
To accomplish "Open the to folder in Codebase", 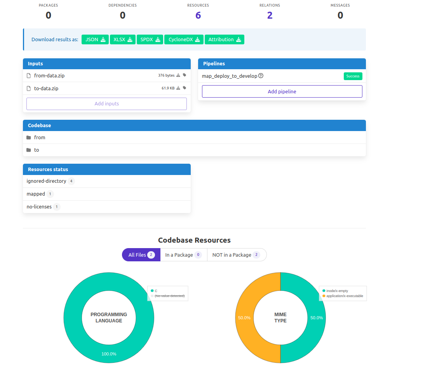I will point(37,150).
